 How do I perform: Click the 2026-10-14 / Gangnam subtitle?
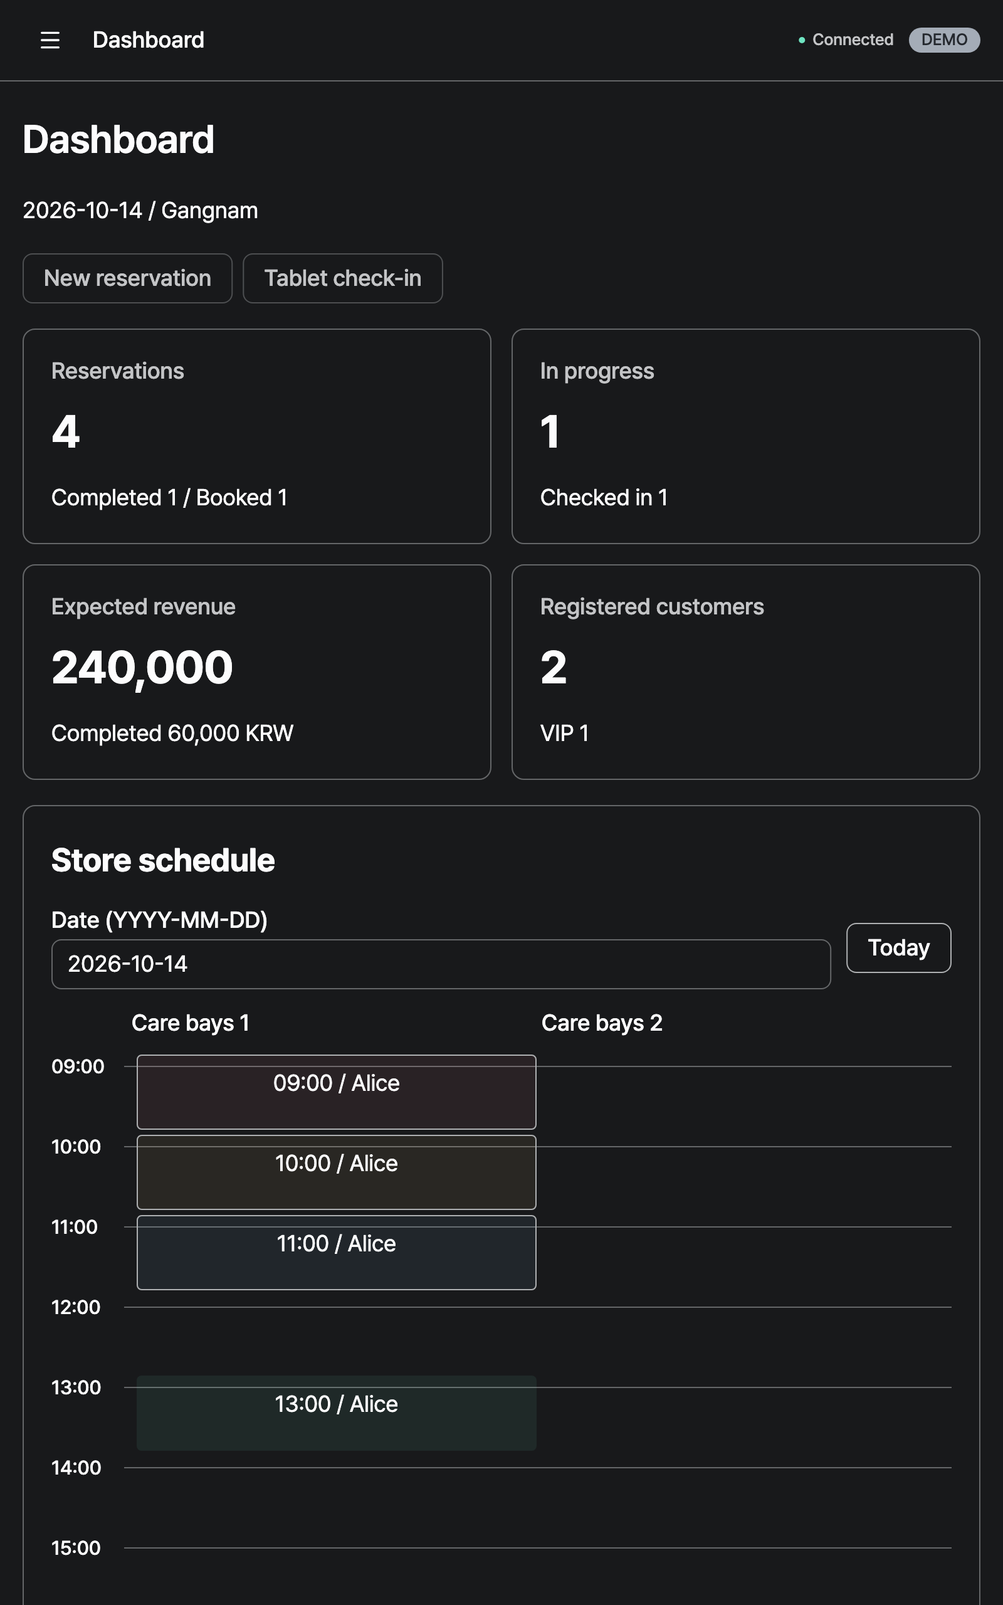coord(140,210)
